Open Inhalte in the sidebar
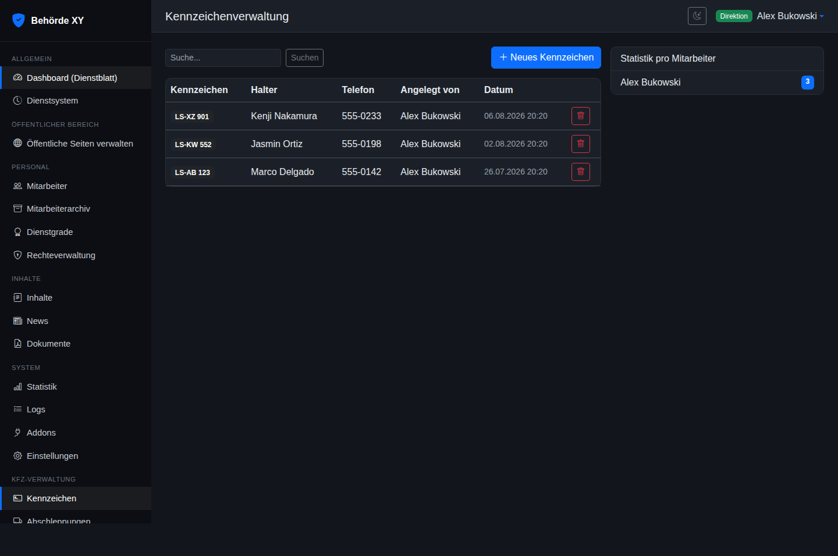Viewport: 838px width, 556px height. (76, 298)
